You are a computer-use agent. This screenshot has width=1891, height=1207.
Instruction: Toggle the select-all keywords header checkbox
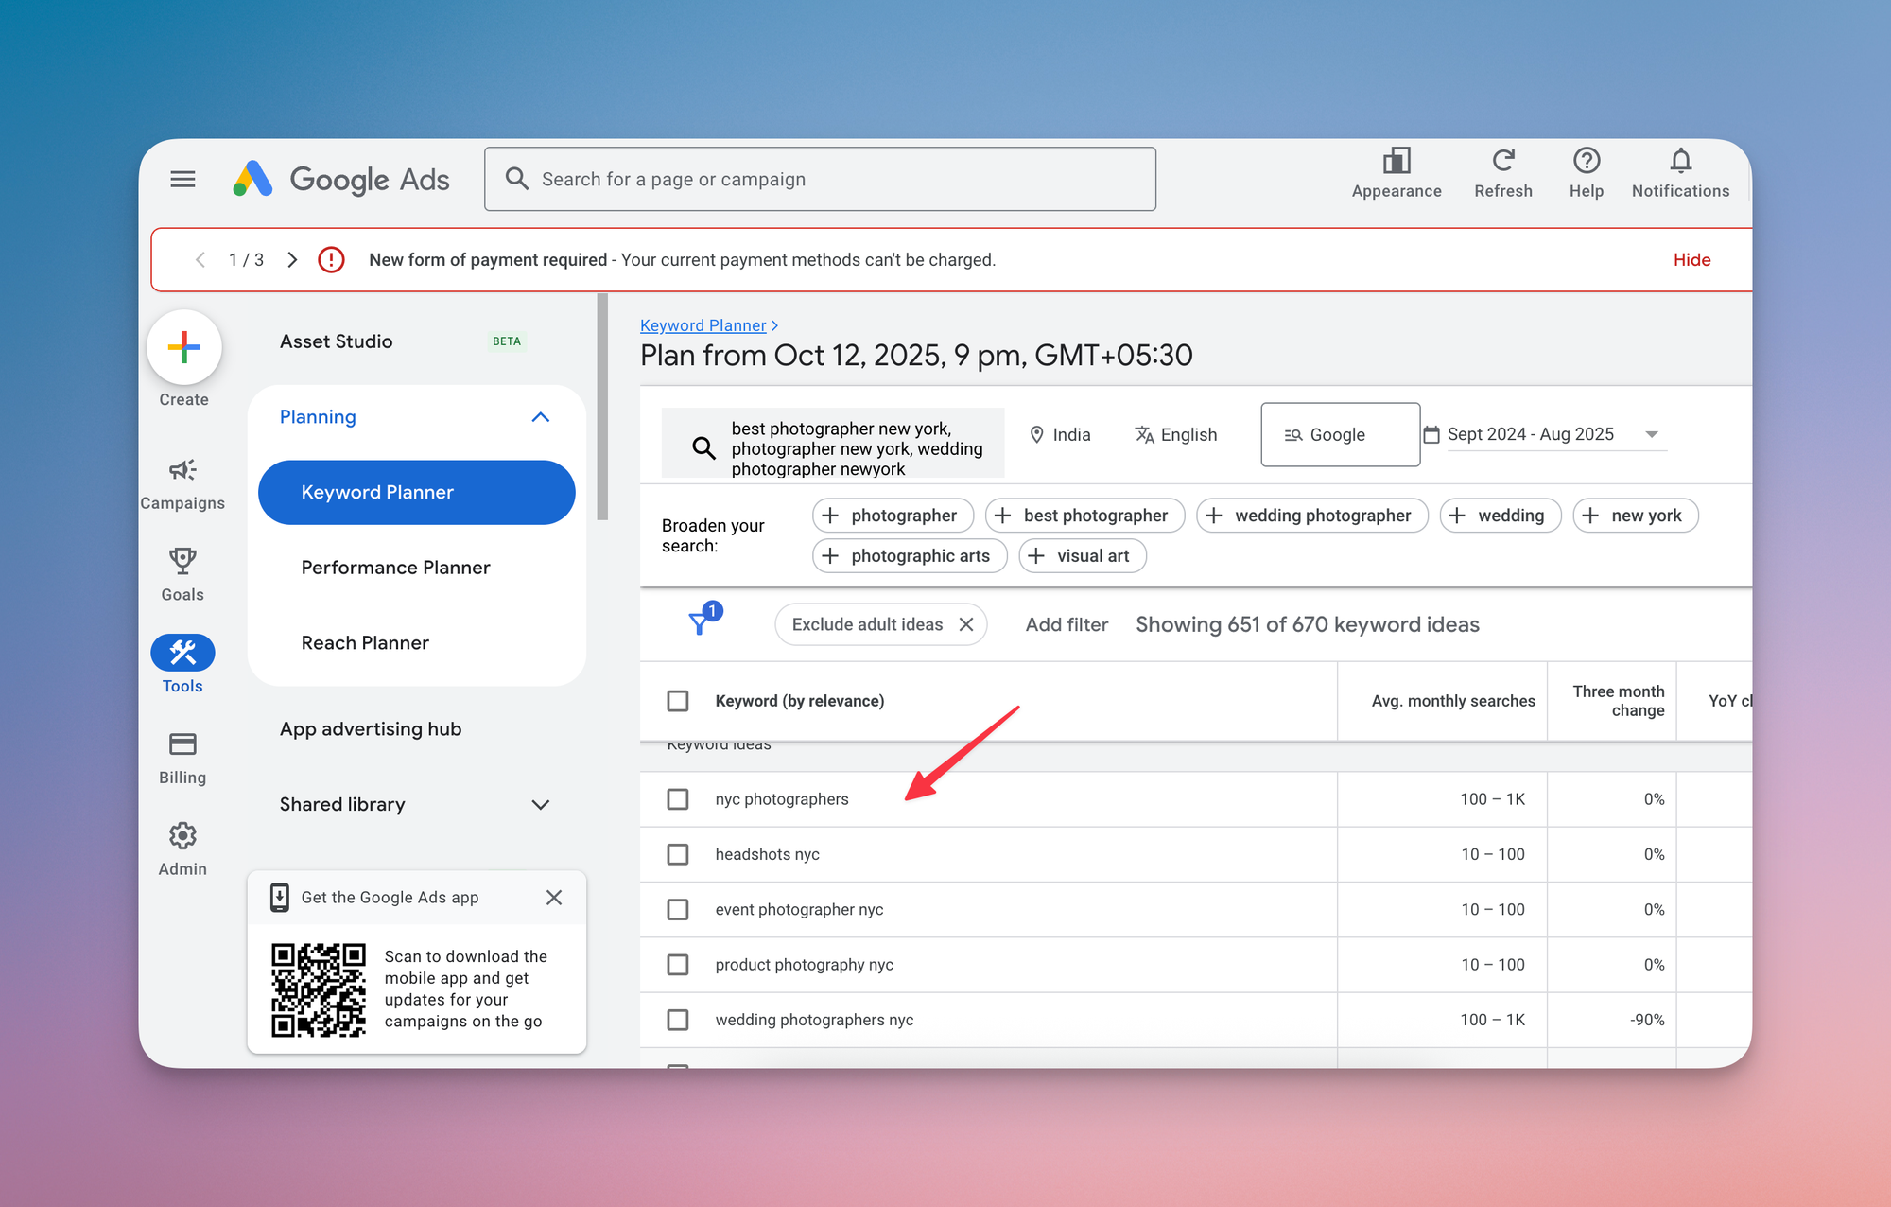pyautogui.click(x=678, y=701)
